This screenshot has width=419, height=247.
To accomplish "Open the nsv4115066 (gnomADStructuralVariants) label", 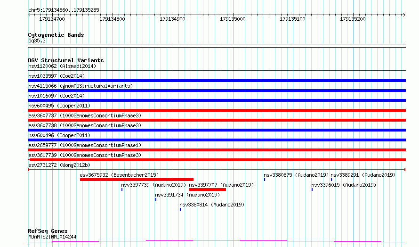I will coord(81,86).
